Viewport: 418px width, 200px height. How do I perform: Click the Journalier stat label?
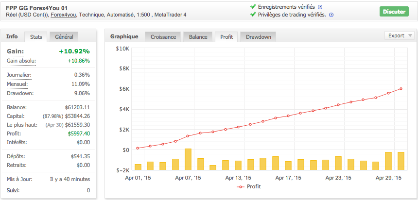pos(19,75)
